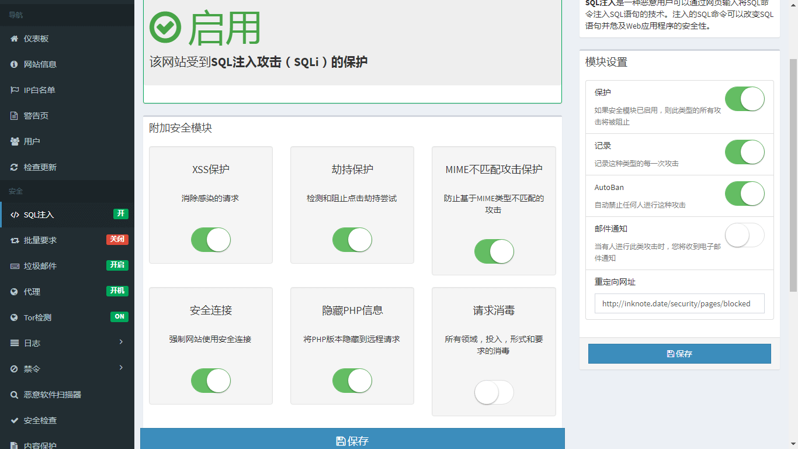The image size is (798, 449).
Task: Click the 保存 button below additional modules
Action: (352, 440)
